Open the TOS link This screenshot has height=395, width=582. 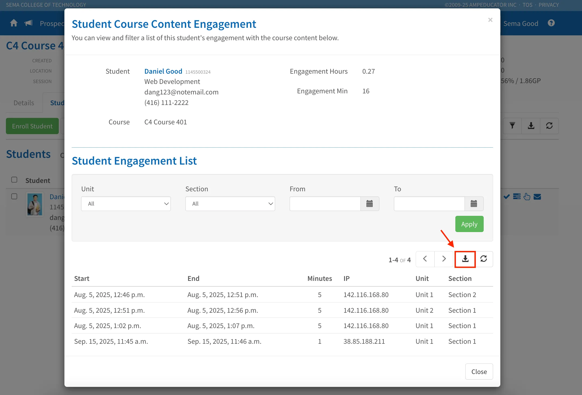tap(527, 5)
